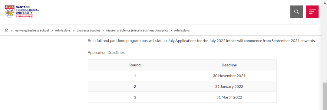Select the 31 January 2022 deadline cell
Image resolution: width=327 pixels, height=110 pixels.
(x=229, y=86)
